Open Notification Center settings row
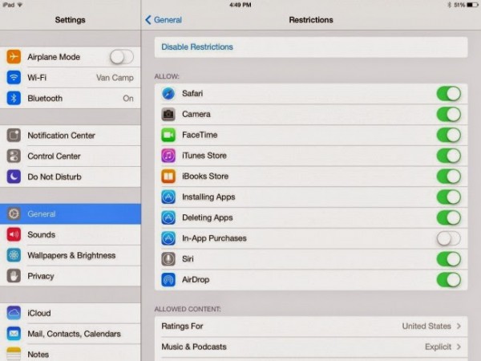This screenshot has width=481, height=361. click(x=71, y=136)
